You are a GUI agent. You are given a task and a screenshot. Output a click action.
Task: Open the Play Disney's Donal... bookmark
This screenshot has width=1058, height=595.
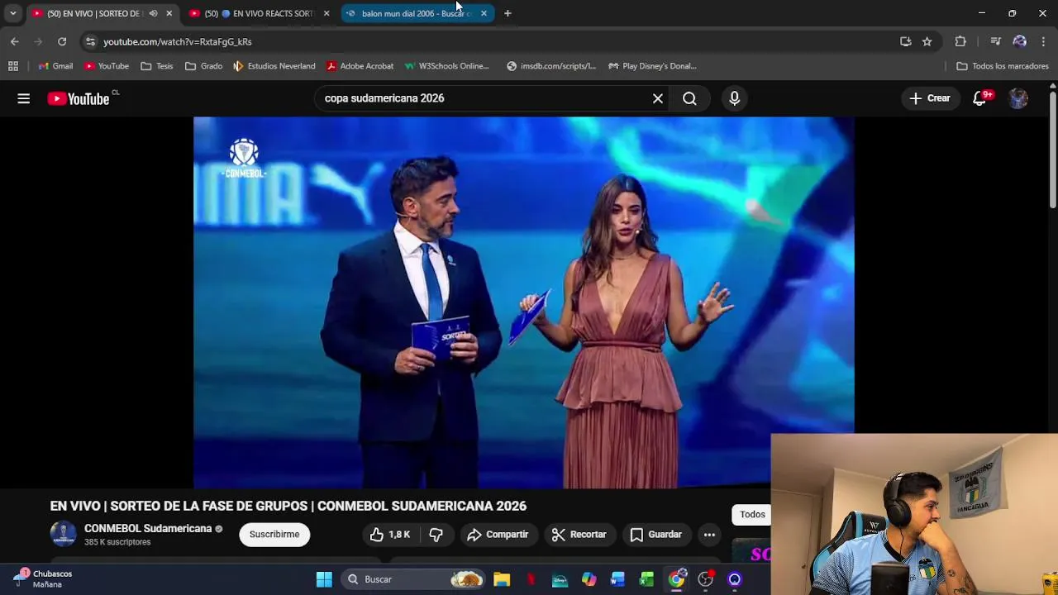point(652,66)
